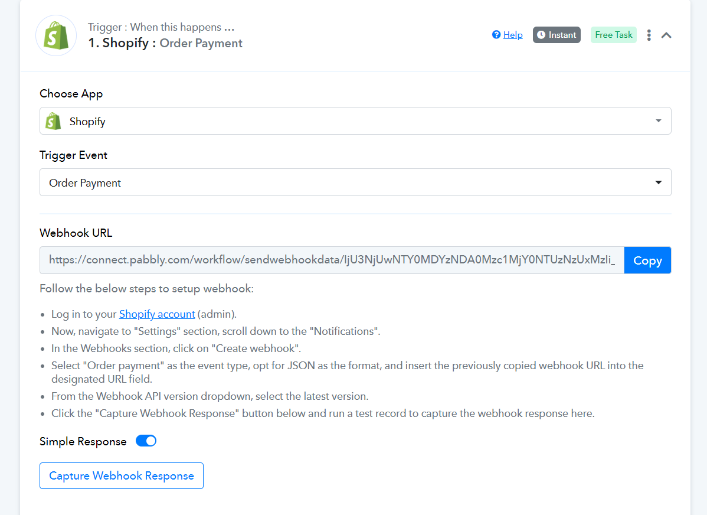
Task: Open the Shopify account link
Action: click(157, 314)
